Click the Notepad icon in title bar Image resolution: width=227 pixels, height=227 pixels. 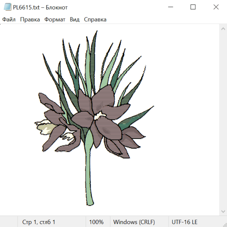[x=8, y=7]
